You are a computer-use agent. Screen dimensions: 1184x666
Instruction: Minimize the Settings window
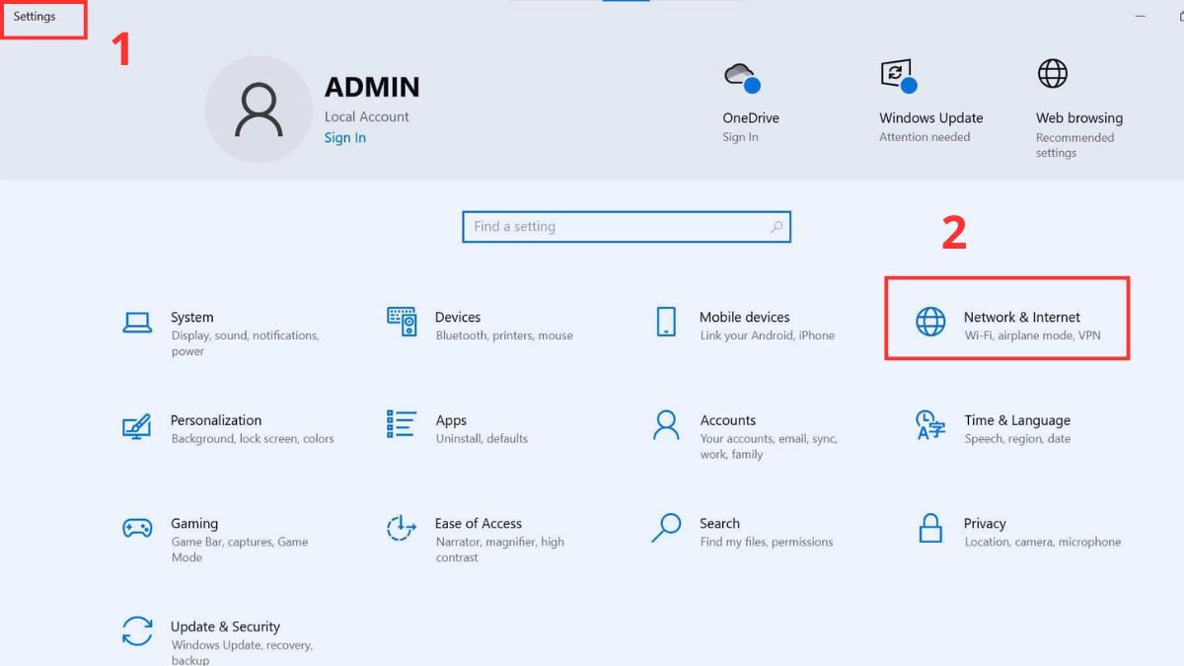point(1140,17)
